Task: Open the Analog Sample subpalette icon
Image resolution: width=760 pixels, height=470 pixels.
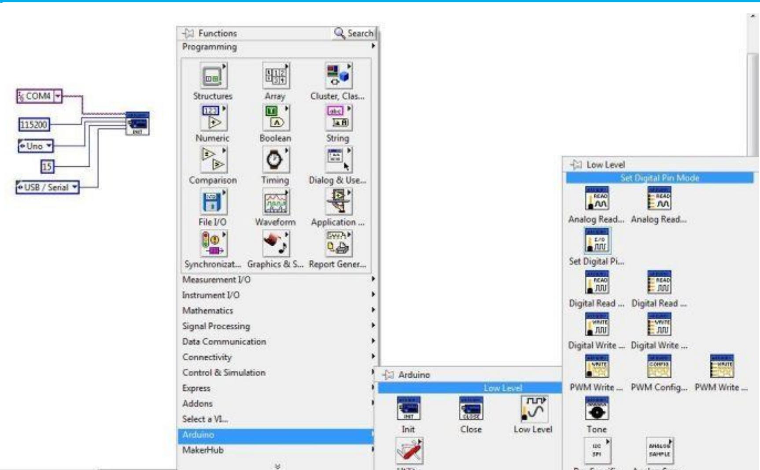Action: [x=659, y=451]
